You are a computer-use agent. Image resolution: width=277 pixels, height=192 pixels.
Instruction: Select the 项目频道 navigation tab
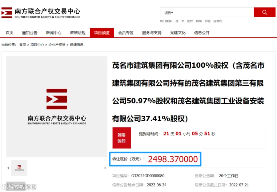point(102,33)
